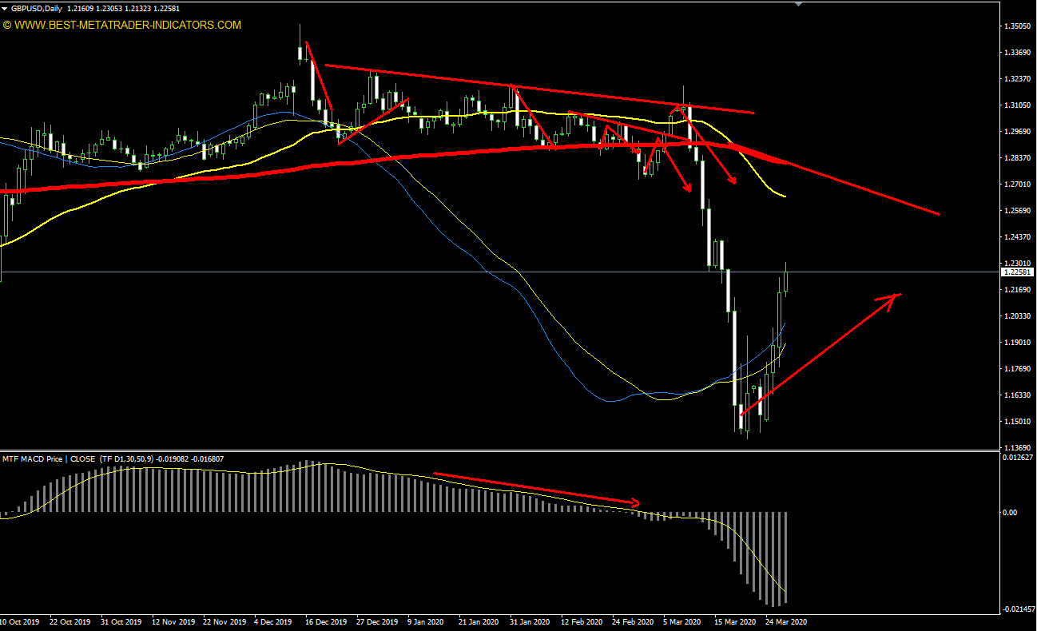Click the chart shift triangle marker at top
The height and width of the screenshot is (631, 1037).
797,4
